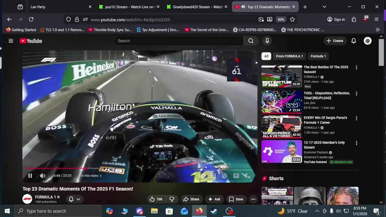Click Sign in button in Firefox toolbar
This screenshot has width=386, height=217.
[336, 19]
